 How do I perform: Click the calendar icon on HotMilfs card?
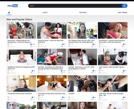pos(8,73)
